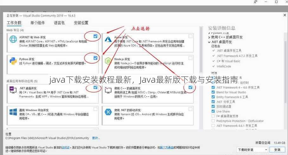Image resolution: width=288 pixels, height=155 pixels.
Task: Click the Node.js hexagon icon
Action: pos(108,61)
